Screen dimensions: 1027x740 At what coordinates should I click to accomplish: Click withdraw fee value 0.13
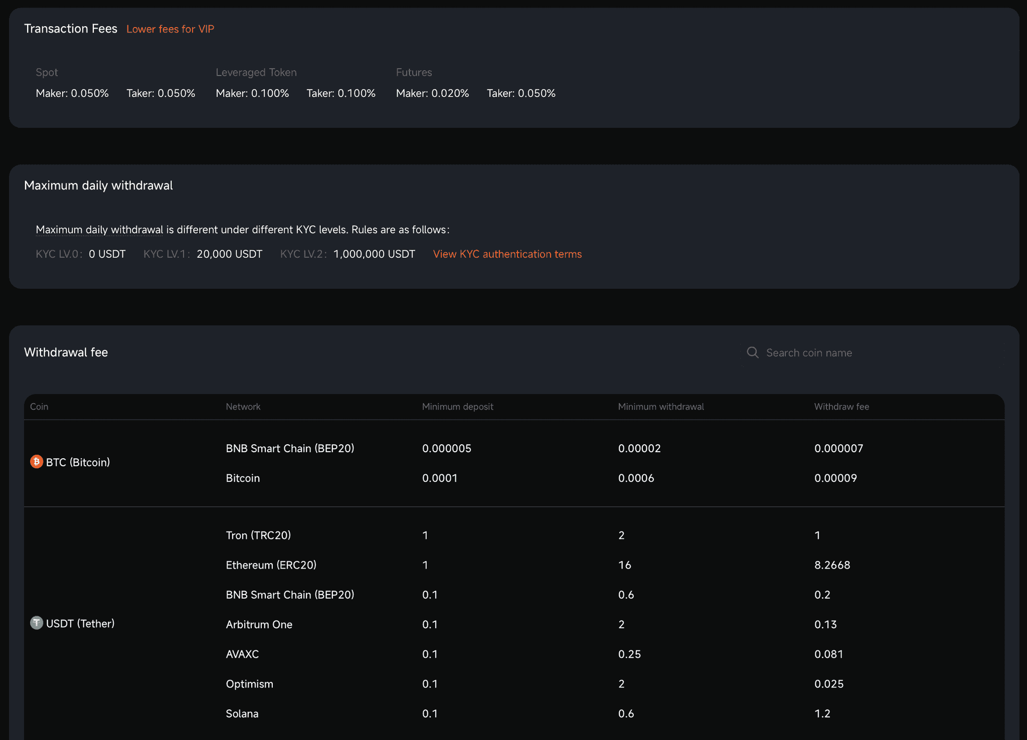[x=825, y=624]
